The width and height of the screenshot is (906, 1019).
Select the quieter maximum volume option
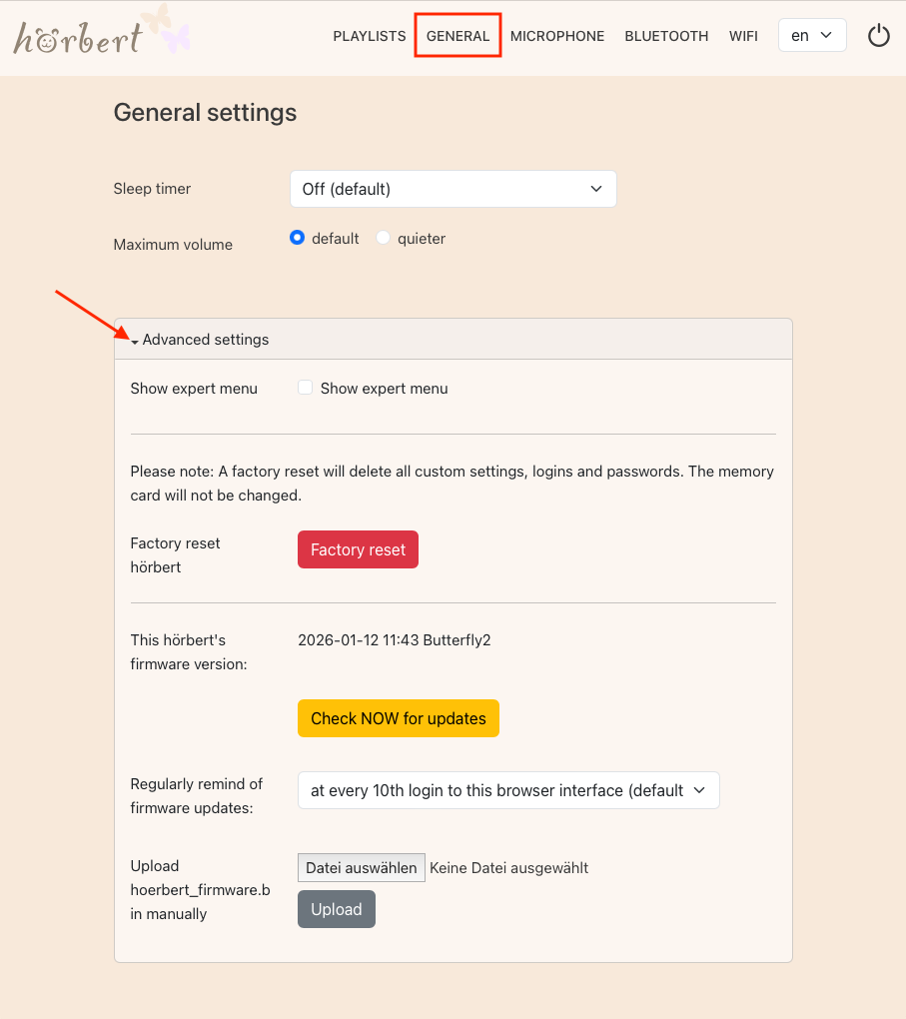(383, 239)
